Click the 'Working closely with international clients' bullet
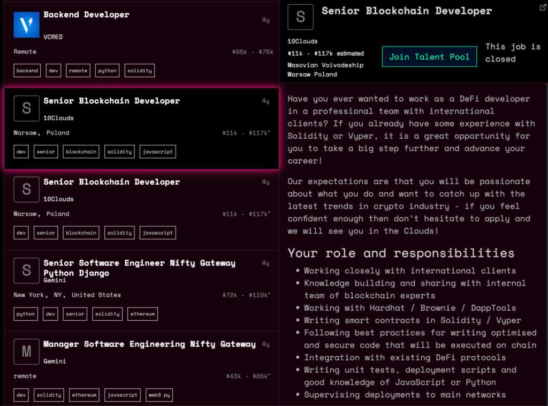548x406 pixels. pos(409,270)
